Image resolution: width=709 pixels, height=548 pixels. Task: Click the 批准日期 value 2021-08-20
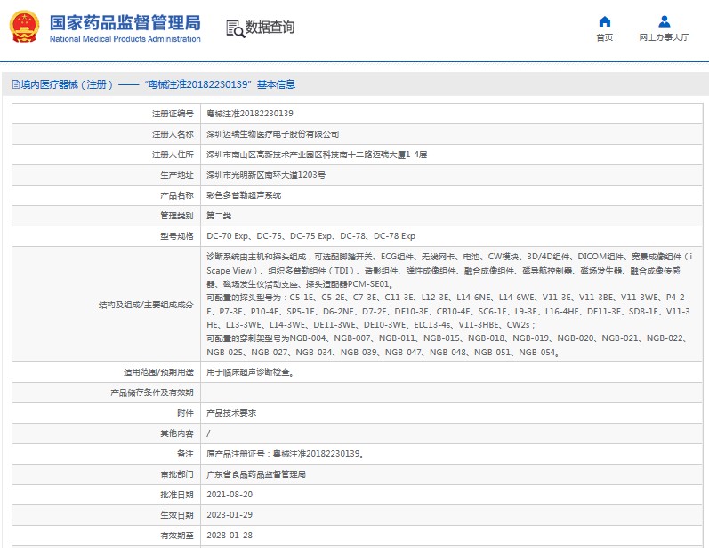point(230,495)
